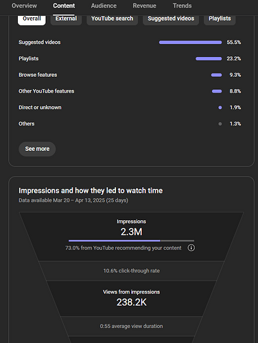Select the Content tab
Image resolution: width=258 pixels, height=343 pixels.
(64, 5)
